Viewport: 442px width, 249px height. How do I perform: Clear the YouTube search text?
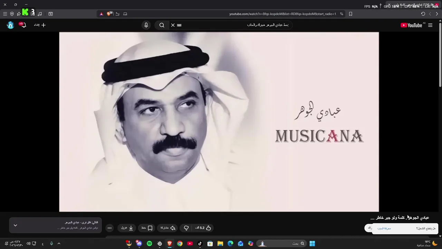173,25
